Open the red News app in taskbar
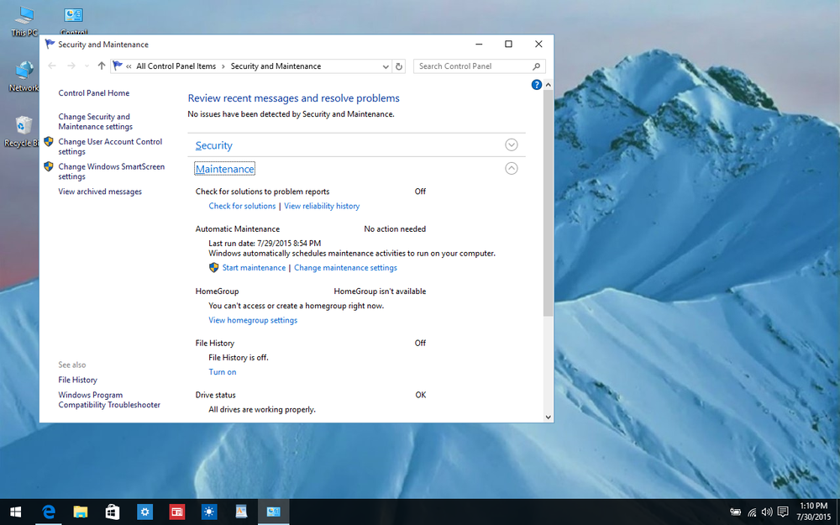 click(176, 512)
